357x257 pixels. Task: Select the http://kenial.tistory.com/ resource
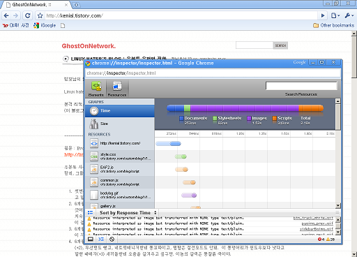[x=120, y=143]
